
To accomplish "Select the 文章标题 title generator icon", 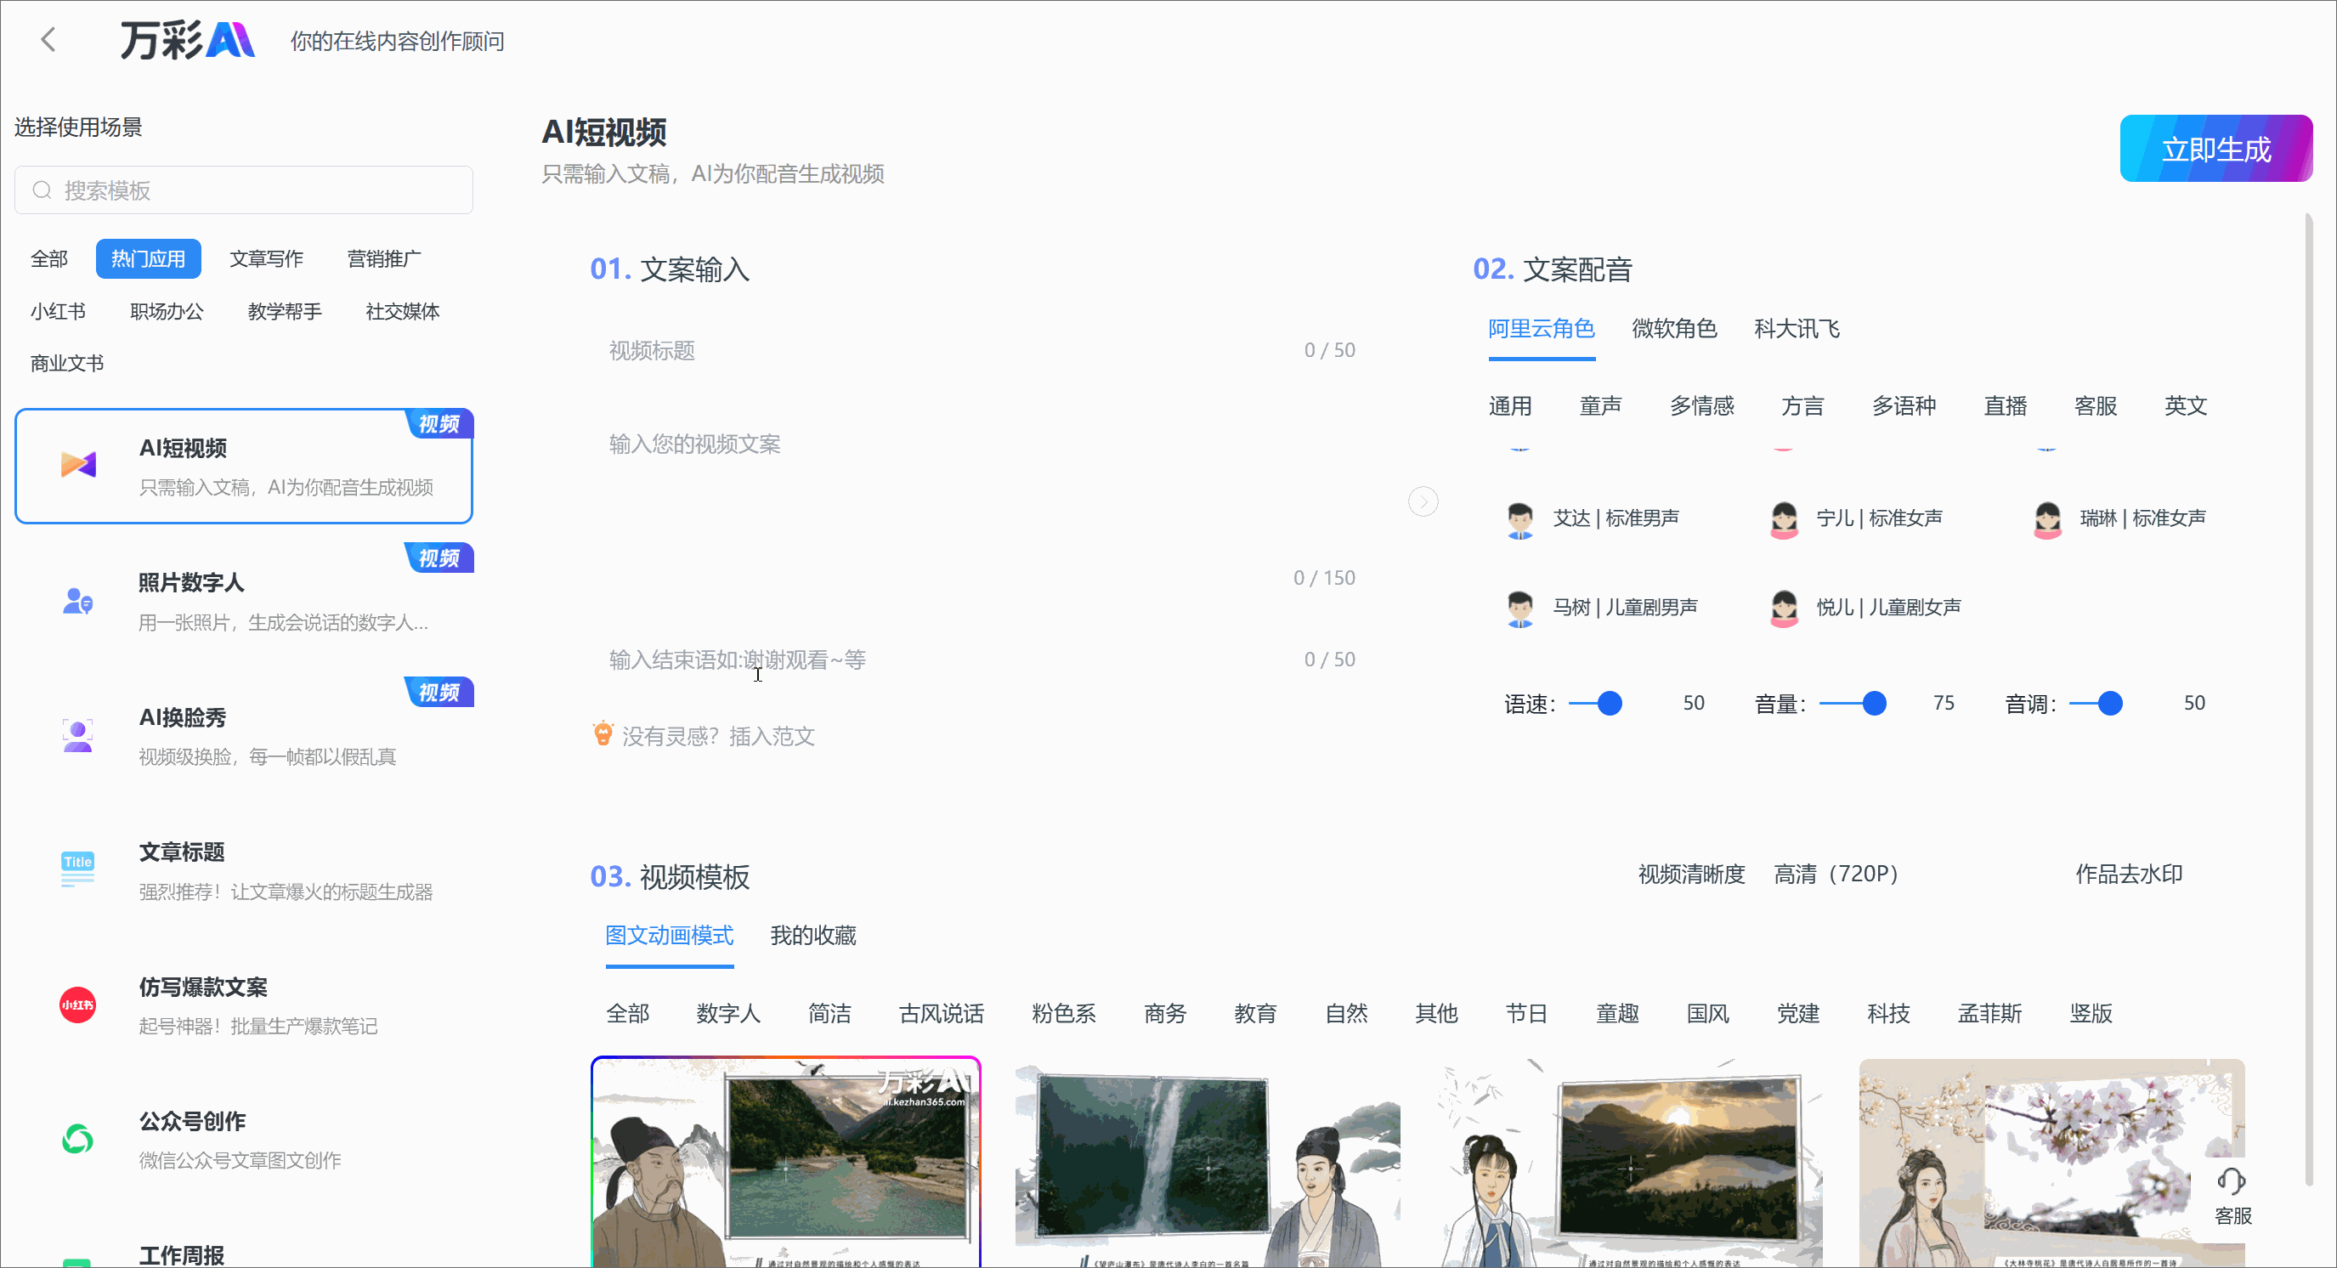I will (78, 869).
